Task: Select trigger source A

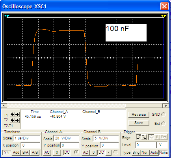Action: [151, 137]
